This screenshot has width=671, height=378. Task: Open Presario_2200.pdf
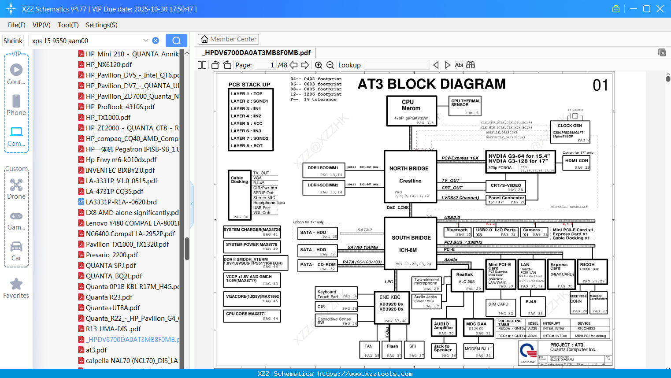[x=108, y=255]
